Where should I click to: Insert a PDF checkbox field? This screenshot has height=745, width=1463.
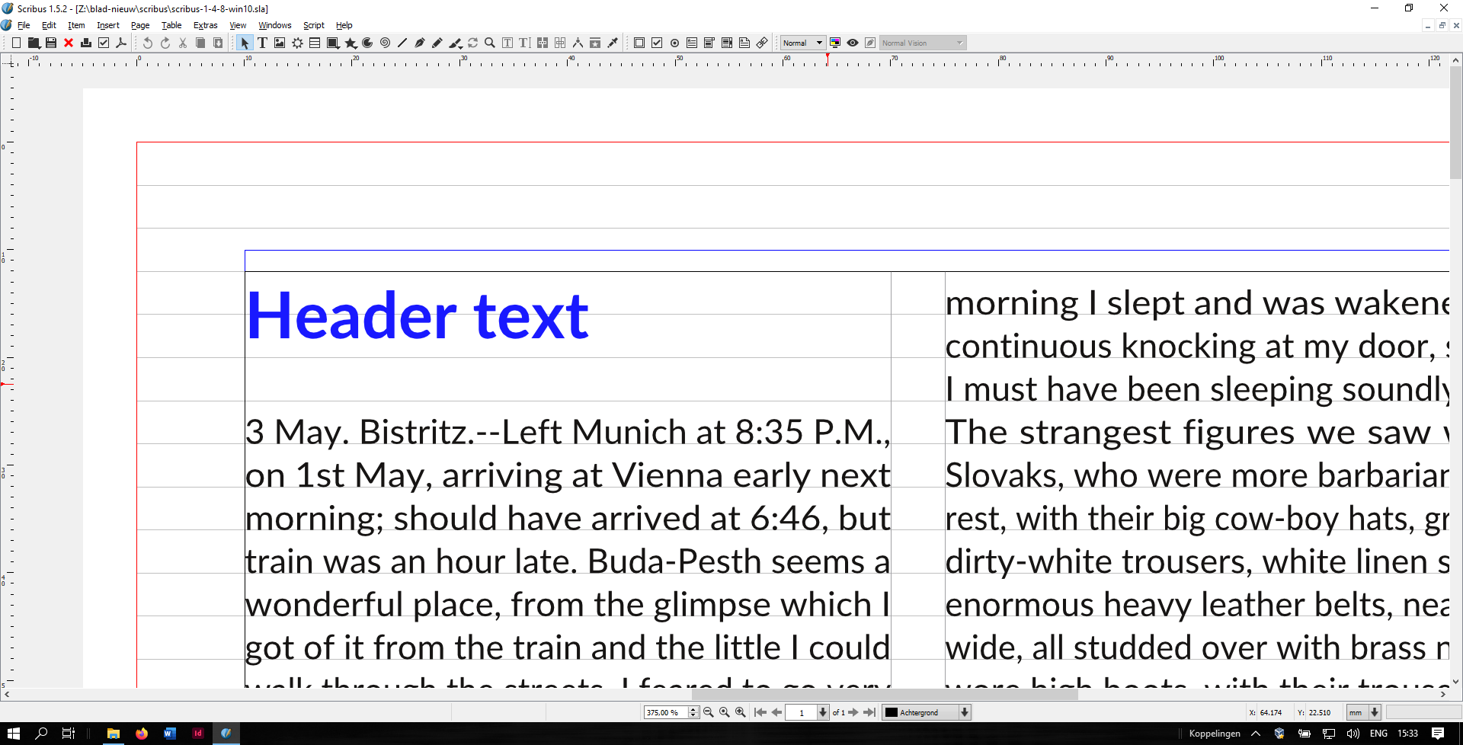657,43
